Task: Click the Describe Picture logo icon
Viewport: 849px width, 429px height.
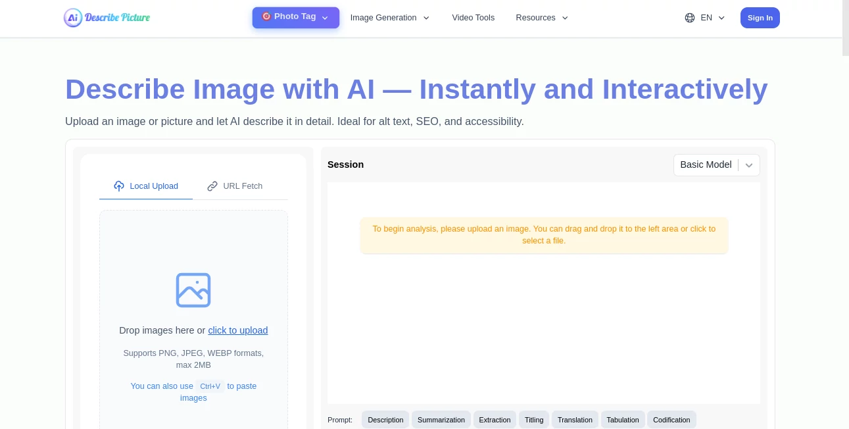Action: point(72,18)
